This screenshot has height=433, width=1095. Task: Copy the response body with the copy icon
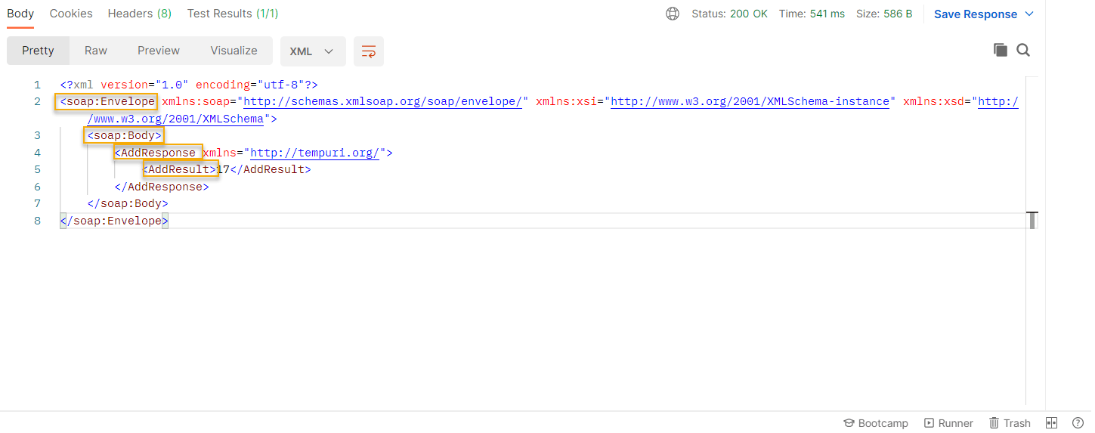1000,50
